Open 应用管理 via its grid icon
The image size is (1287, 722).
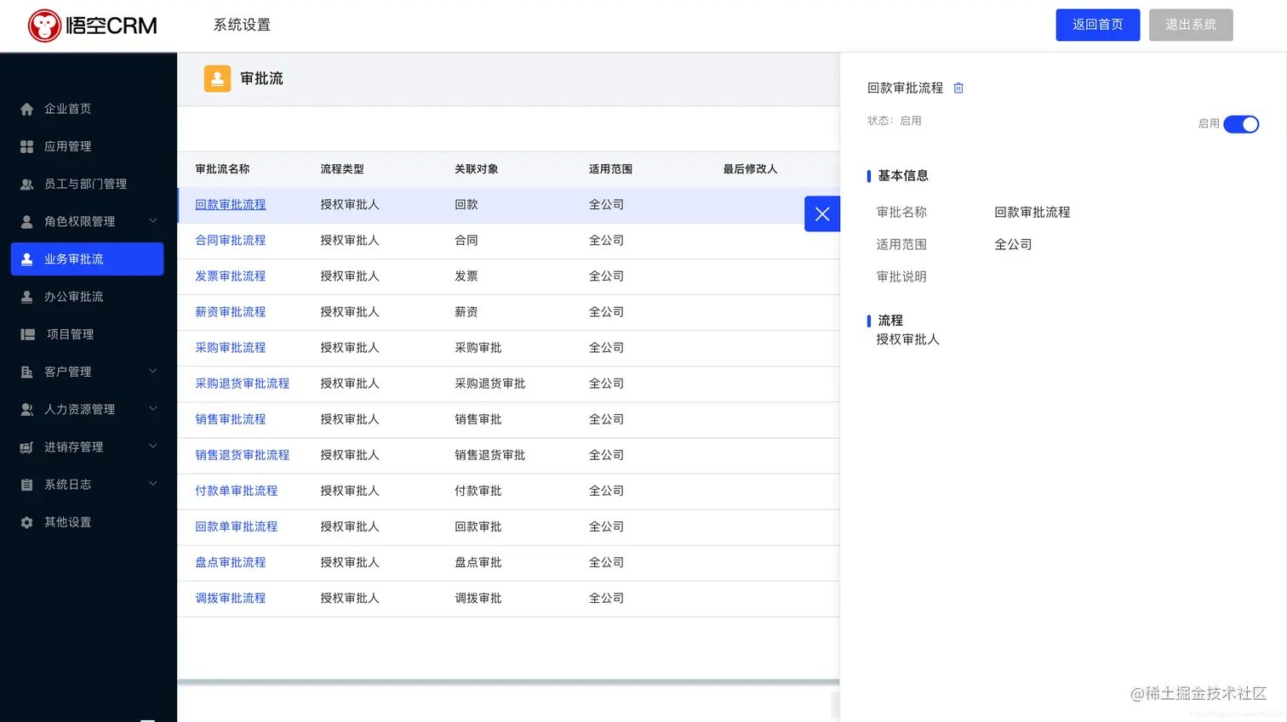(26, 145)
